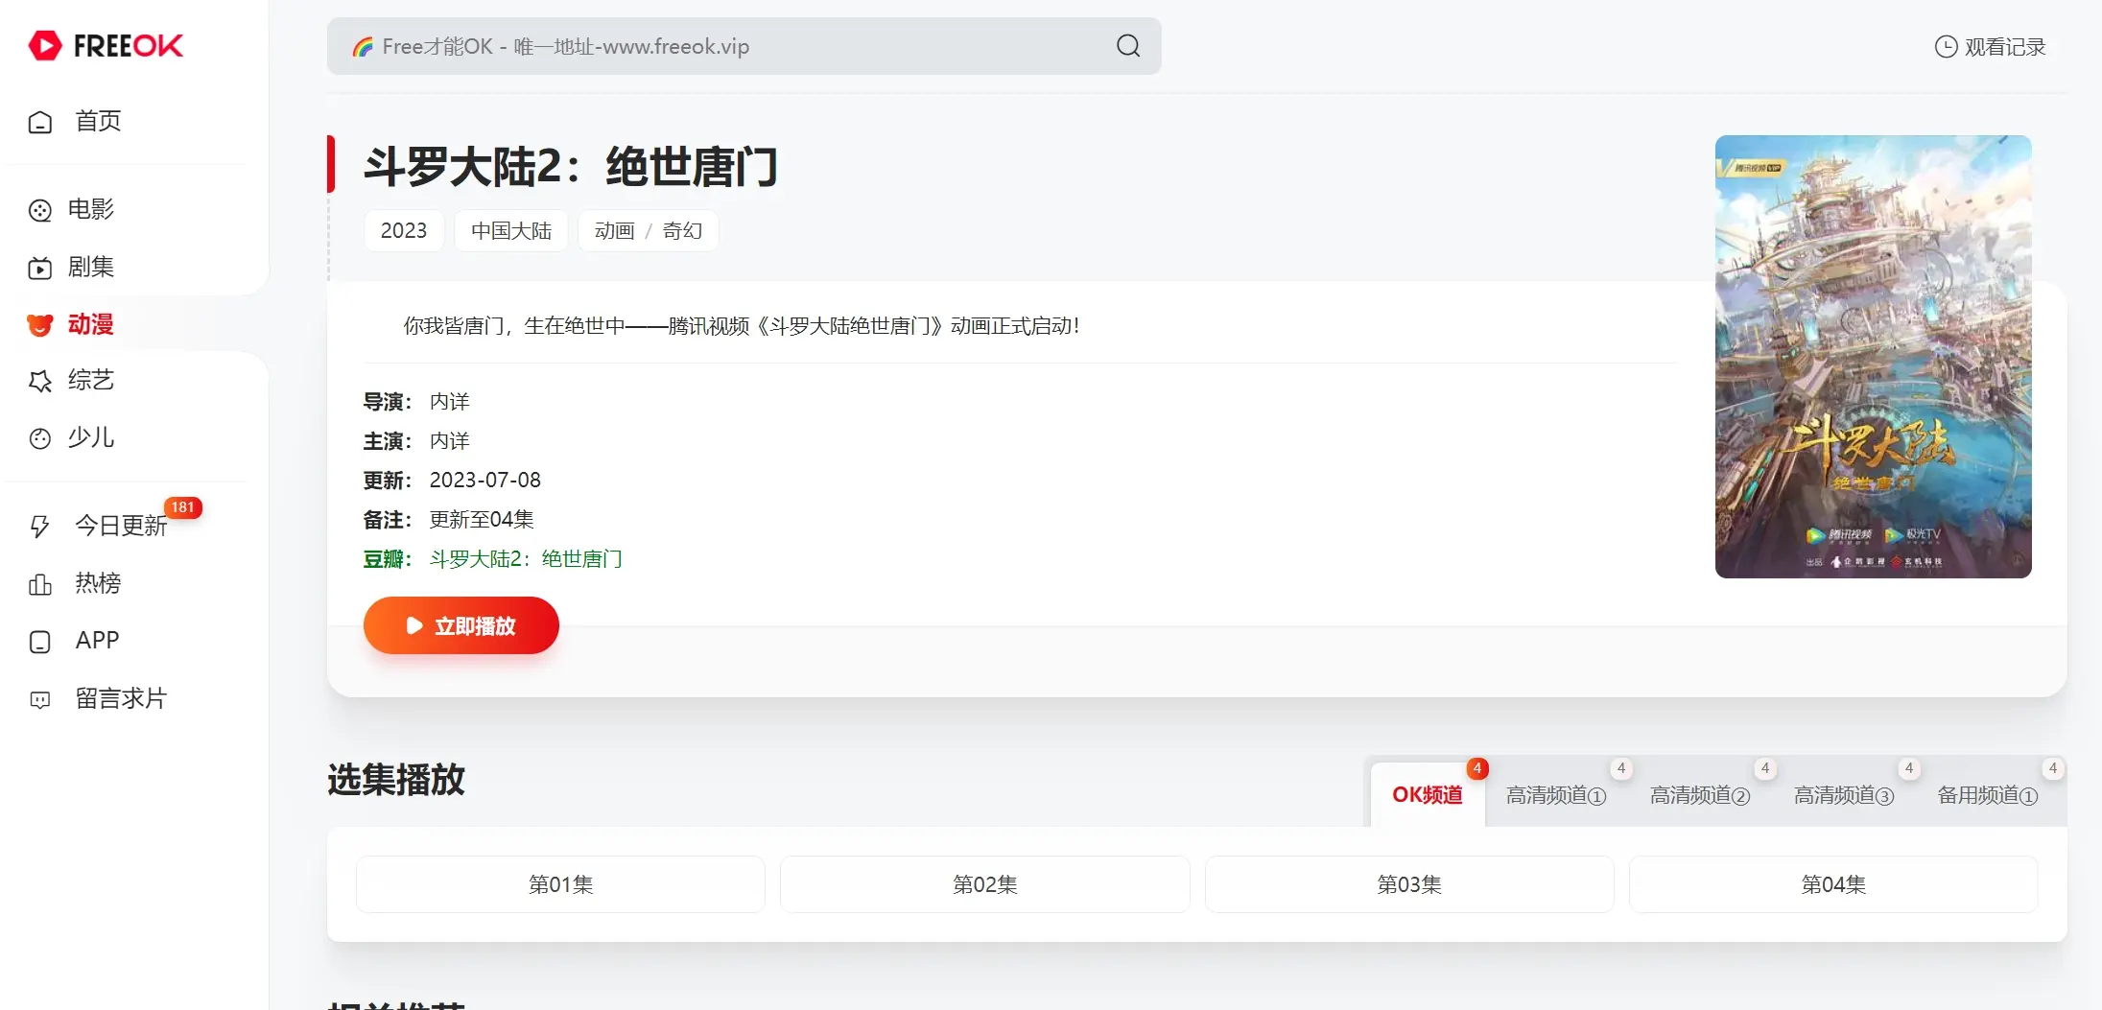This screenshot has height=1010, width=2102.
Task: Focus the search box with freeok.vip placeholder
Action: (744, 46)
